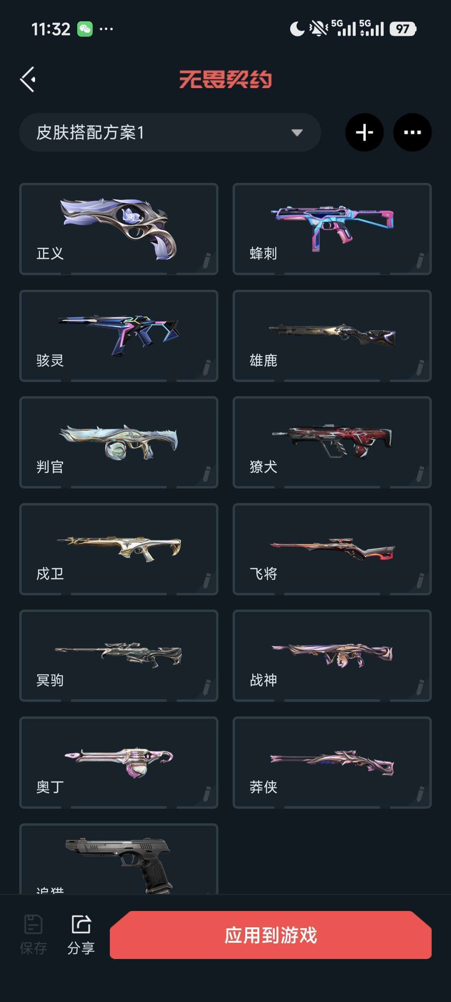Open the info icon on the 正义 card

click(x=207, y=260)
